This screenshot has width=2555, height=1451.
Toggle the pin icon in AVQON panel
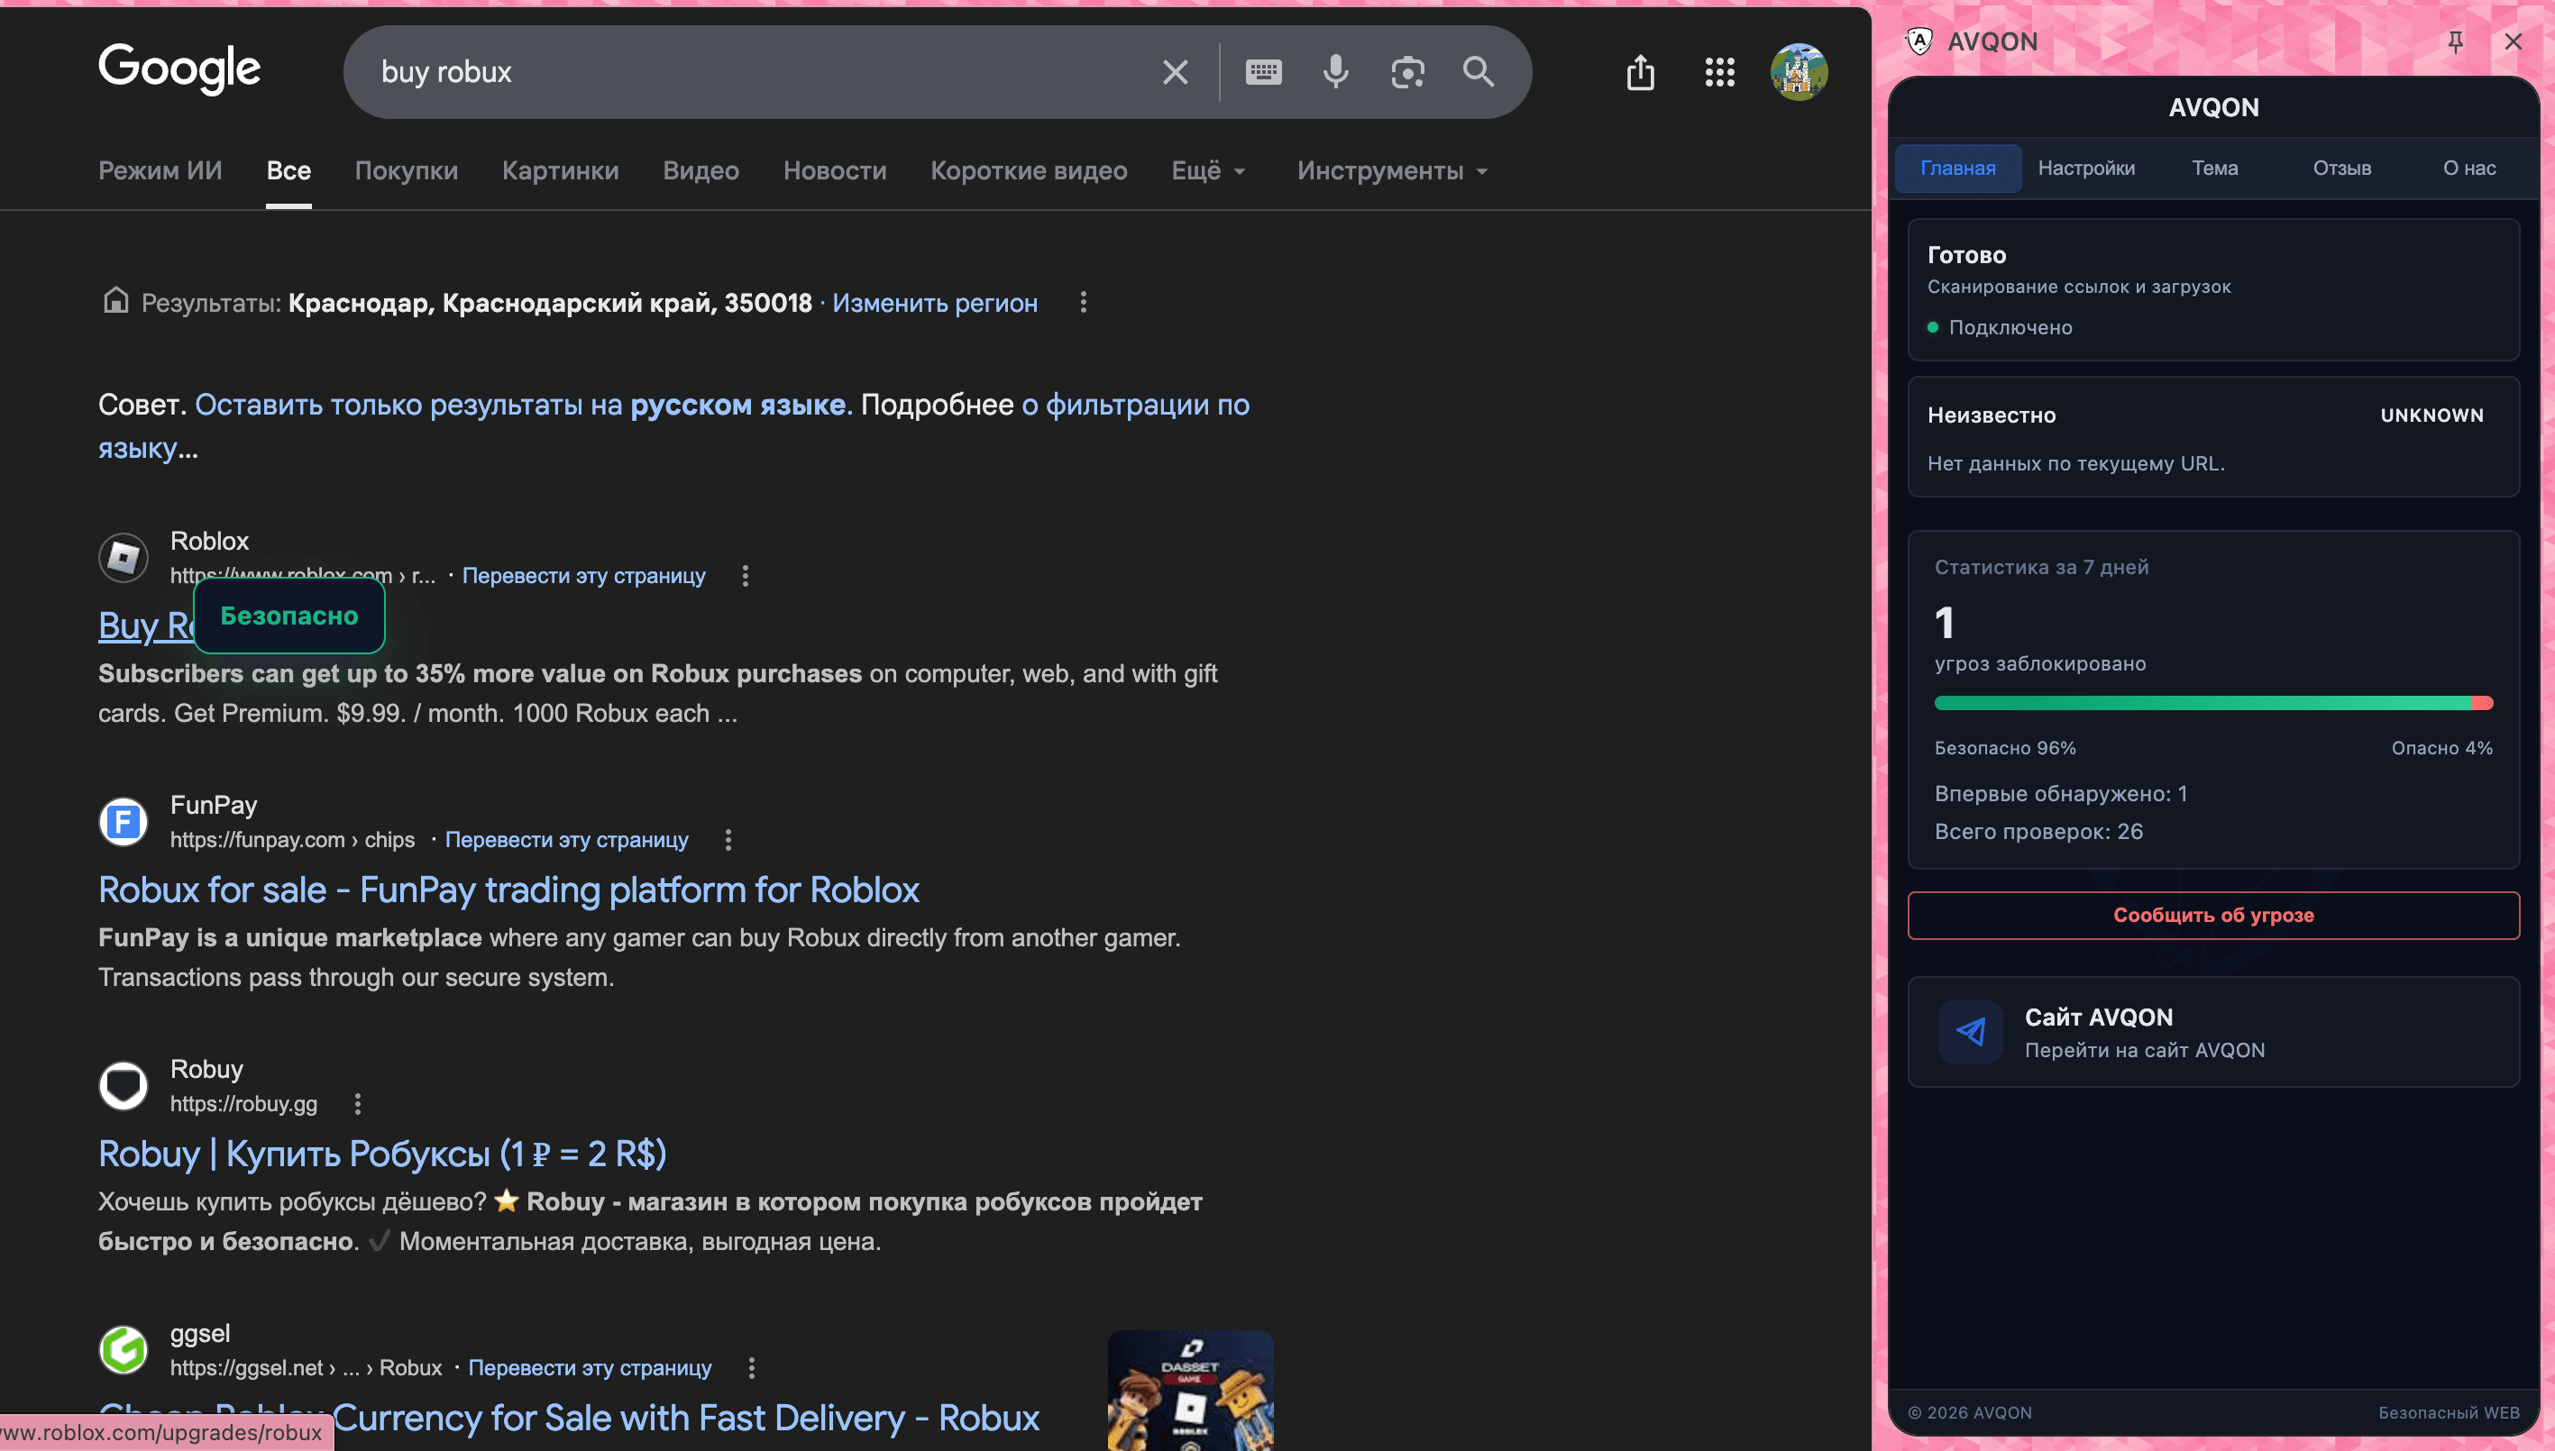point(2455,41)
